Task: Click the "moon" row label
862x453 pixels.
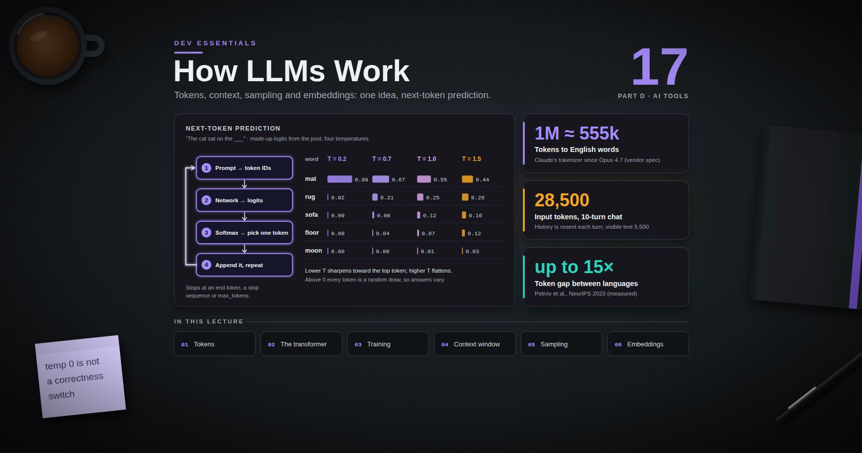Action: point(313,251)
